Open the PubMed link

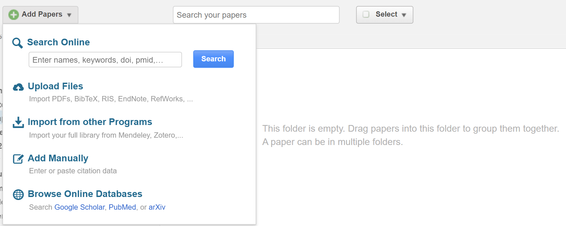point(122,207)
